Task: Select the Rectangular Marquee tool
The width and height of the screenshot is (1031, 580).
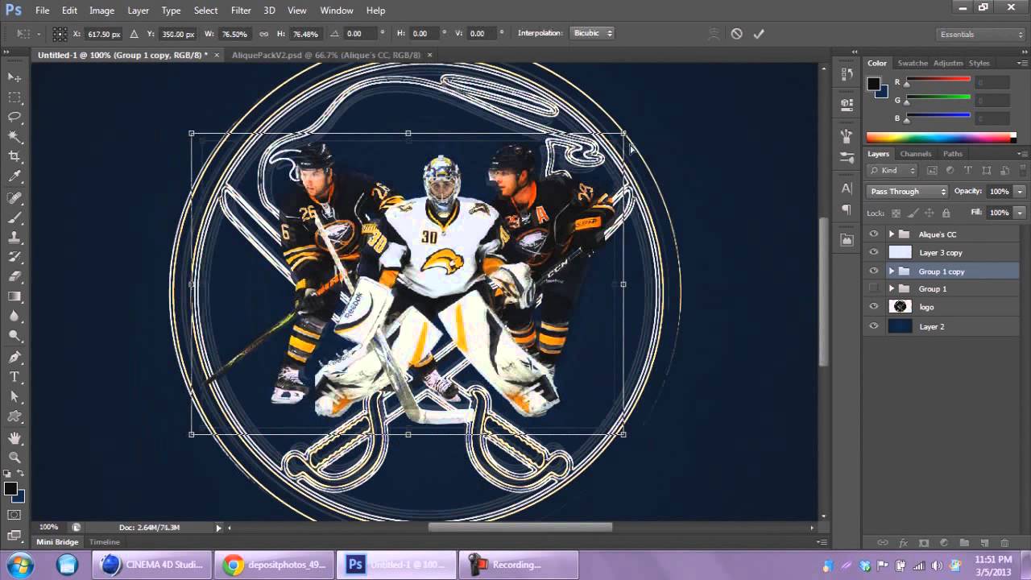Action: coord(14,97)
